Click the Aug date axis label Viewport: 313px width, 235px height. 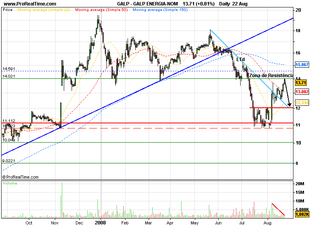268,223
